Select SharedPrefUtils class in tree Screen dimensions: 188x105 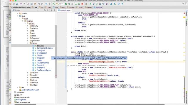[43, 63]
